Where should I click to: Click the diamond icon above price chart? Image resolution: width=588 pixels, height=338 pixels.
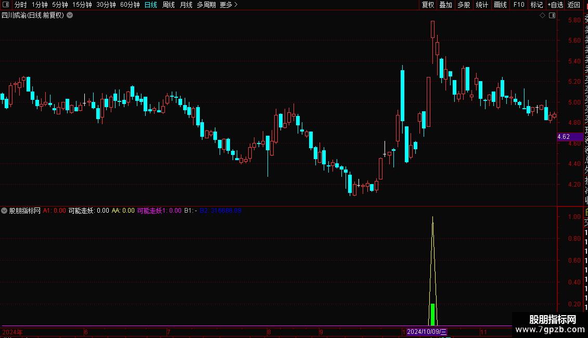(542, 16)
